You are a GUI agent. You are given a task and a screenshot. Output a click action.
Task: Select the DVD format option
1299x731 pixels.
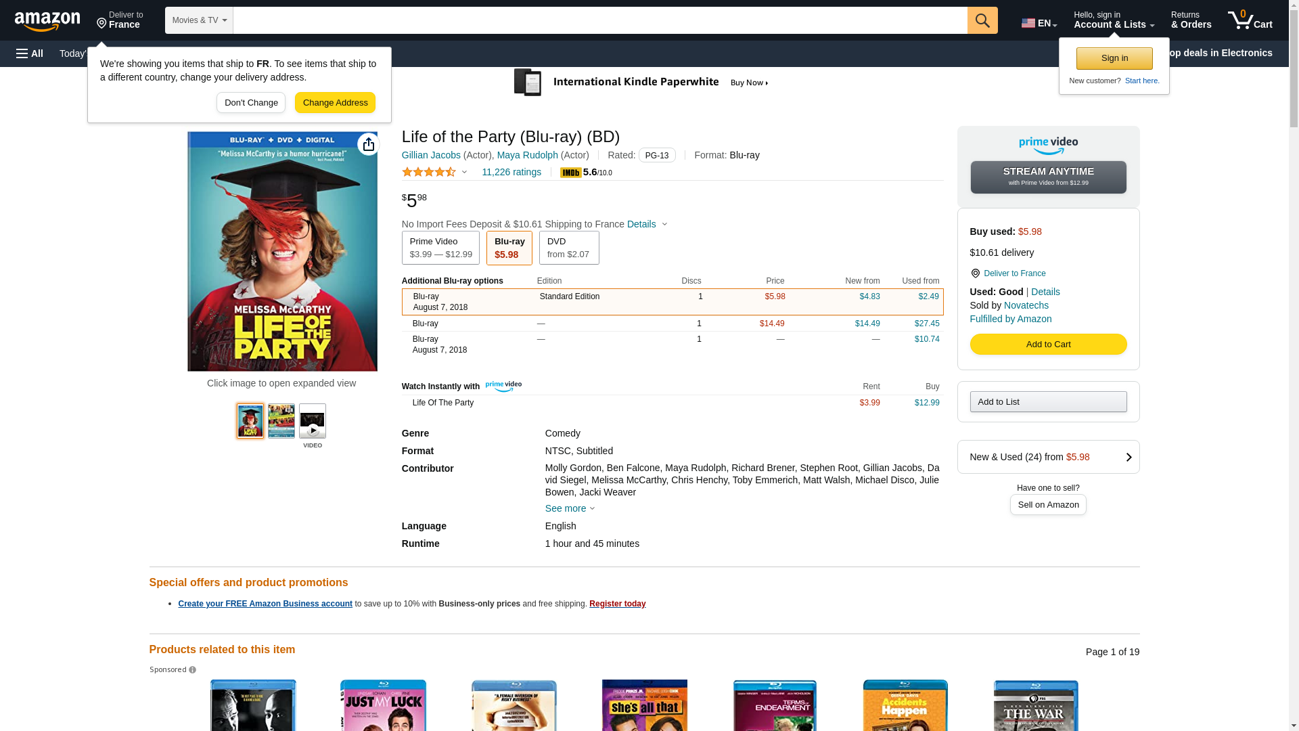pos(568,248)
